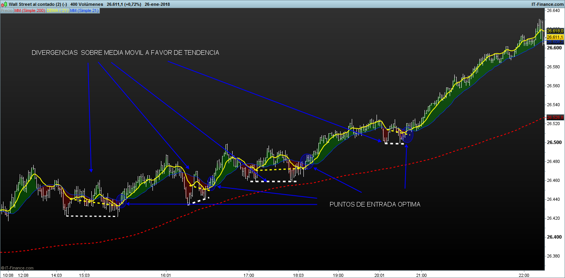Select the DIVERGENCIAS SOBRE MEDIA MOVIL text note

point(125,53)
